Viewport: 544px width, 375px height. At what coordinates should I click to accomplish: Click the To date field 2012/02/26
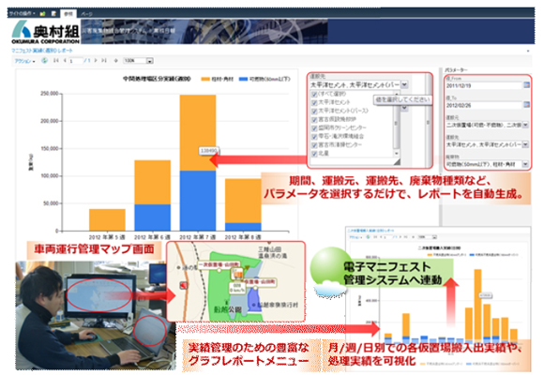[484, 105]
